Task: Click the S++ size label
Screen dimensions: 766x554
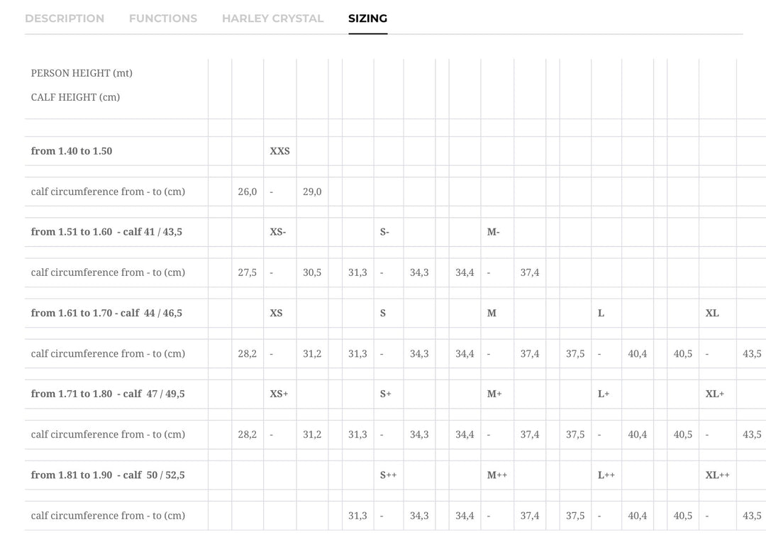Action: pyautogui.click(x=389, y=475)
